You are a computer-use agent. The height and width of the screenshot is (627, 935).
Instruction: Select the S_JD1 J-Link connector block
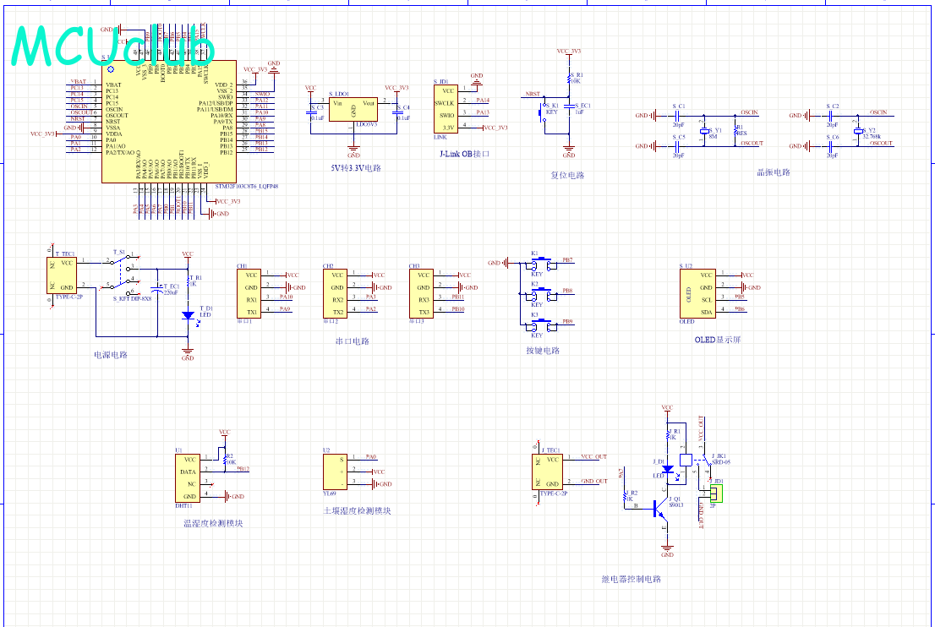point(446,108)
